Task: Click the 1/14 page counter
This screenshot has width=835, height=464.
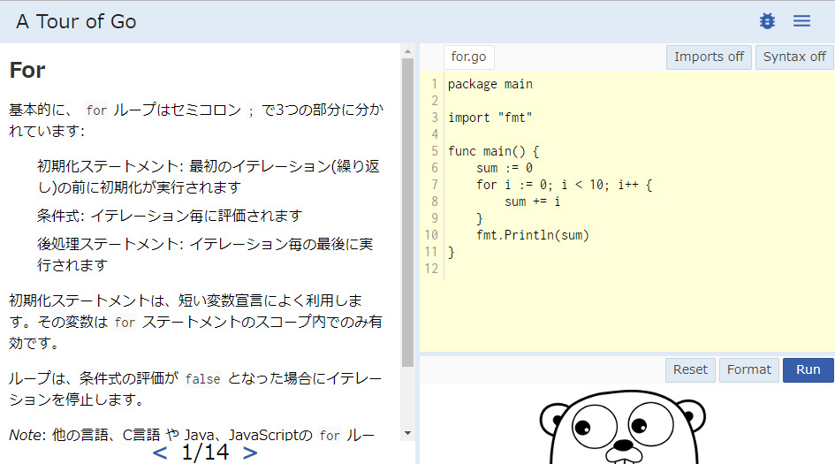Action: click(205, 453)
